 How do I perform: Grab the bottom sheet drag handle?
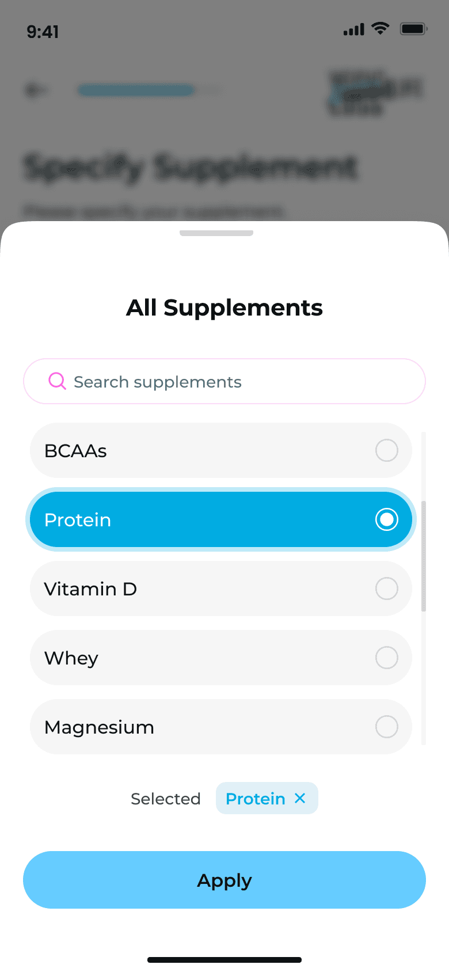tap(216, 233)
